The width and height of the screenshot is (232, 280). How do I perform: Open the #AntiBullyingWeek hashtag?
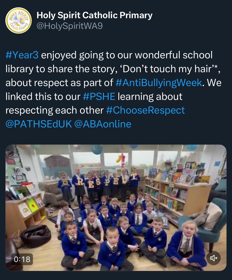coord(159,83)
